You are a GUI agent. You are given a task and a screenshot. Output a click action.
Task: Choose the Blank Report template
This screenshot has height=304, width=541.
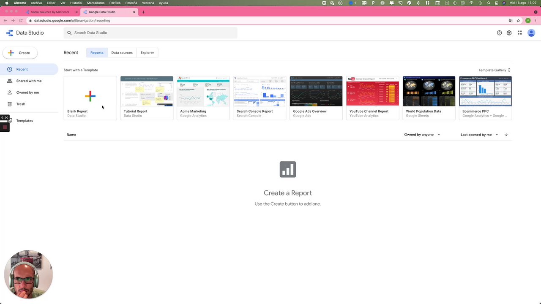click(x=90, y=98)
